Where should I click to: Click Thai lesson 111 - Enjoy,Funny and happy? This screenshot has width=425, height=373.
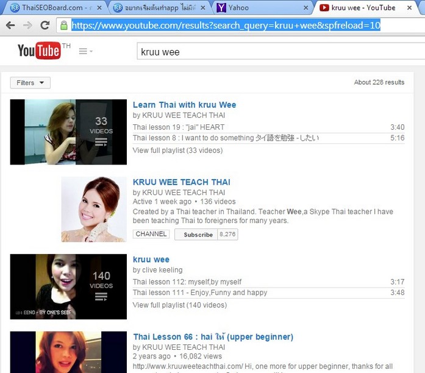tap(200, 293)
